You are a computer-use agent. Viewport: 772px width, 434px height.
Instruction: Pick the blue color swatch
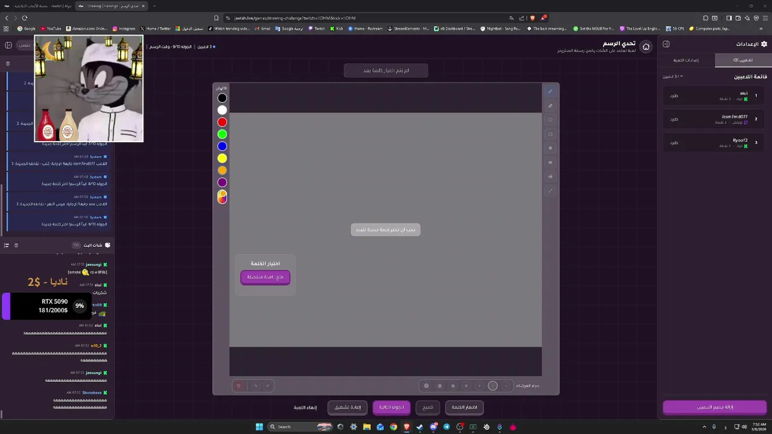[x=223, y=146]
